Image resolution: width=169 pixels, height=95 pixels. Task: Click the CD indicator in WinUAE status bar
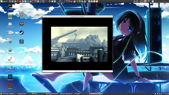[99, 71]
